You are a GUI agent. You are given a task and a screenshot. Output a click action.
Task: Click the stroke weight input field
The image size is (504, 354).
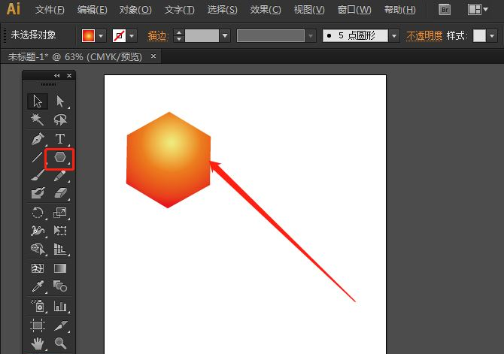(x=202, y=35)
